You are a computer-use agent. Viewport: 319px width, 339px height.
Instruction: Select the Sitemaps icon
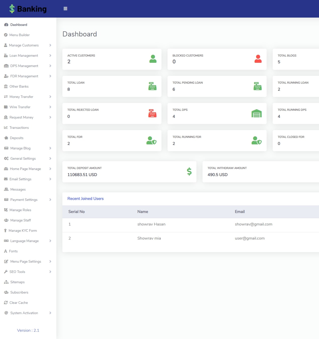[x=6, y=282]
